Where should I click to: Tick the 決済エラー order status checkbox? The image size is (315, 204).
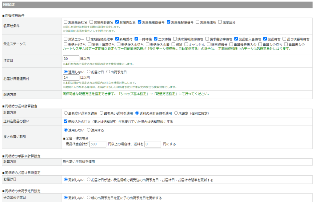66,39
